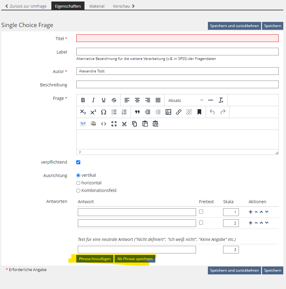Toggle underline formatting in editor
This screenshot has width=286, height=289.
tap(104, 100)
